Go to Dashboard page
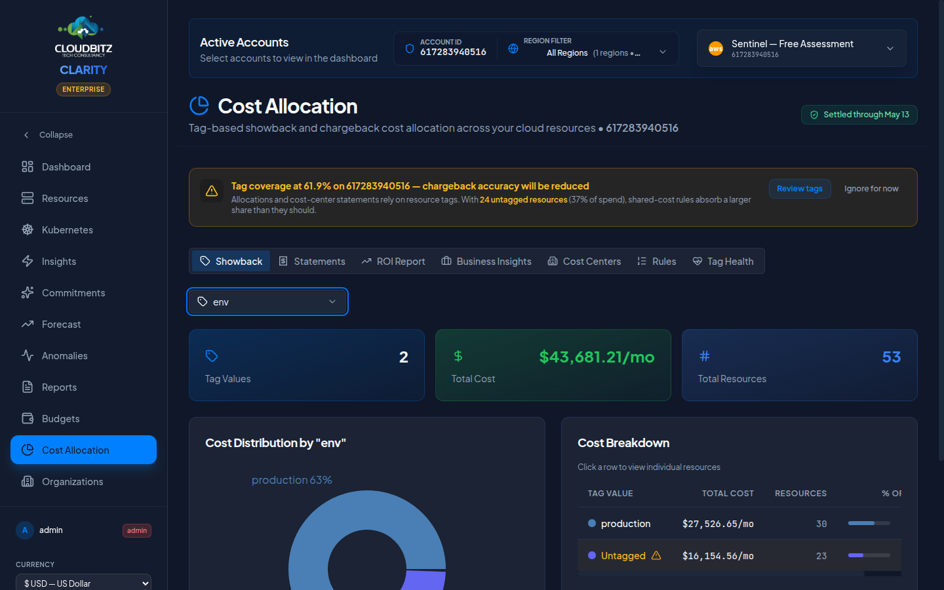Image resolution: width=944 pixels, height=590 pixels. 83,167
